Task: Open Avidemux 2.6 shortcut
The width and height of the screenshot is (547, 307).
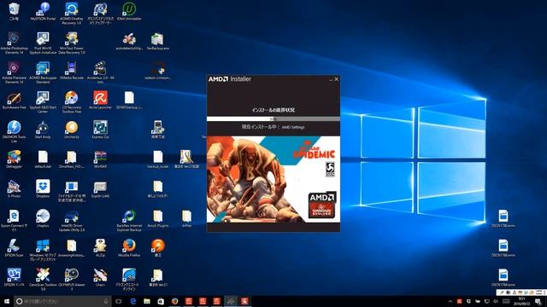Action: [x=101, y=72]
